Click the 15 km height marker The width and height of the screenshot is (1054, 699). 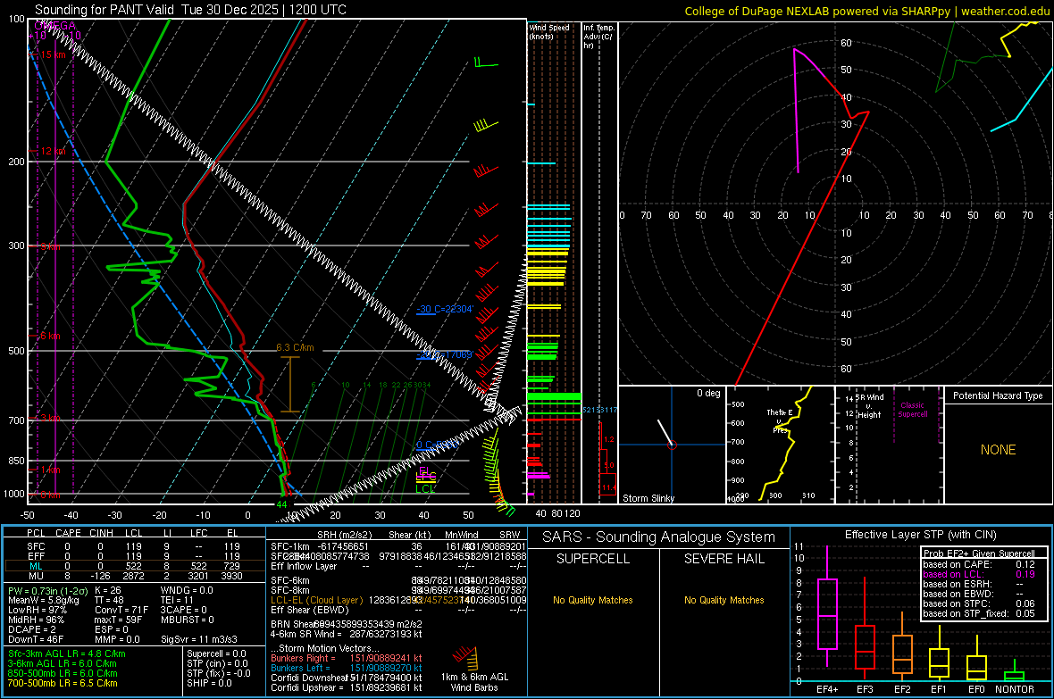54,54
